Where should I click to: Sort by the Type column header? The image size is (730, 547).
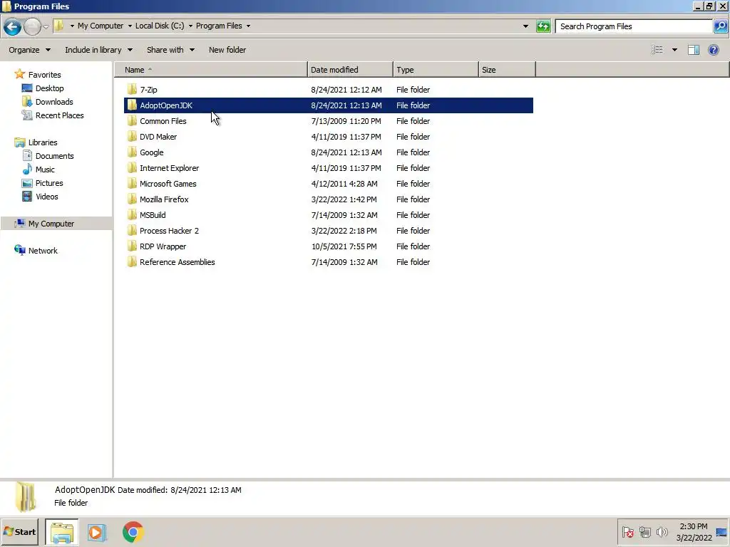click(x=436, y=70)
